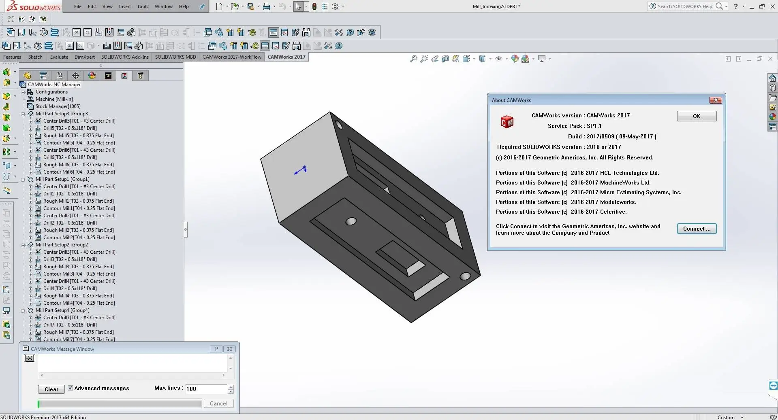Open the Tools menu
Viewport: 778px width, 420px height.
point(143,6)
